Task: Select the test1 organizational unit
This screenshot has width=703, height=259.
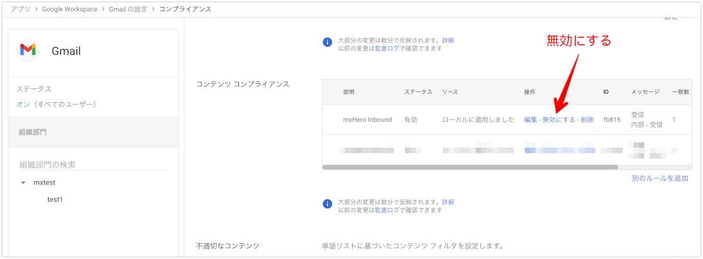Action: click(x=55, y=200)
